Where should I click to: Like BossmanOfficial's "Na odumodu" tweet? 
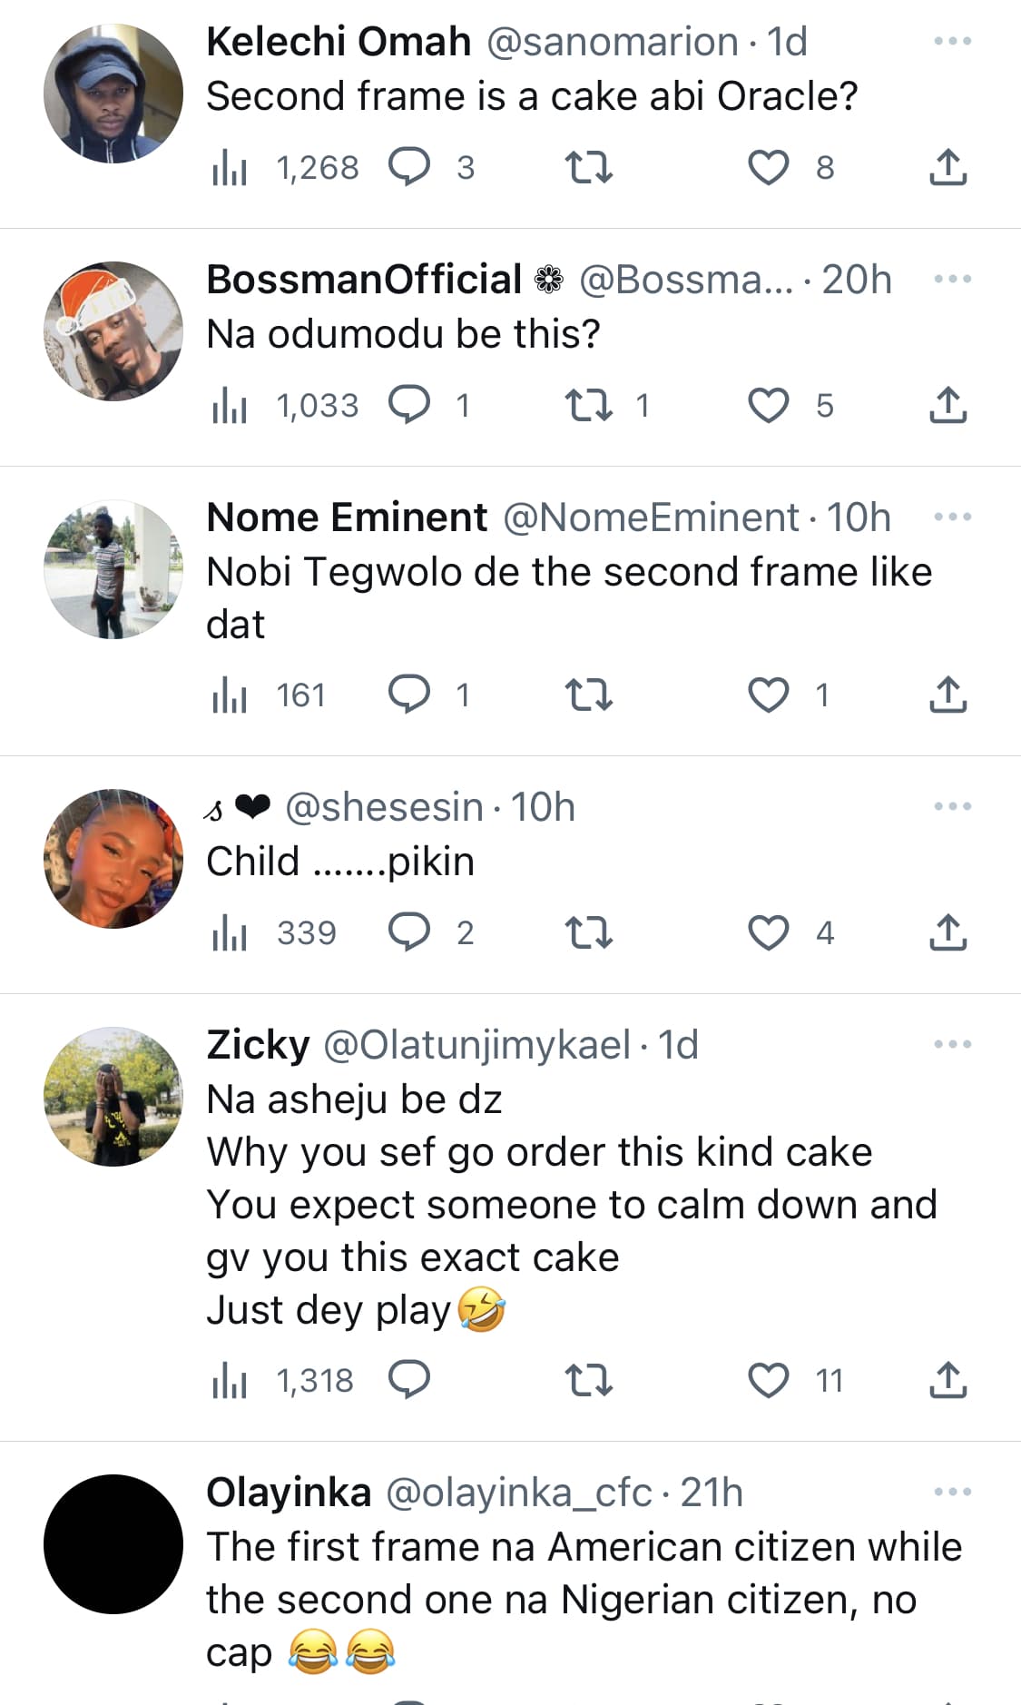coord(768,406)
